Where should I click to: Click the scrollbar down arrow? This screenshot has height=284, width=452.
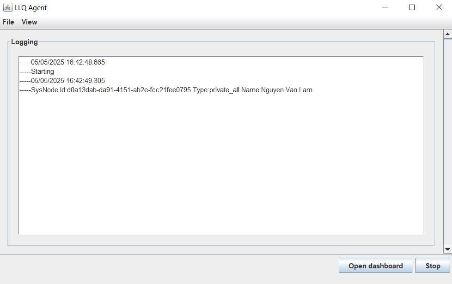(x=447, y=249)
